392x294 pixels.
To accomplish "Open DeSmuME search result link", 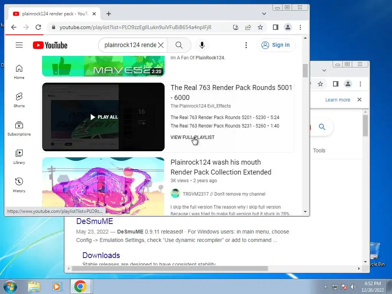I will pos(95,221).
